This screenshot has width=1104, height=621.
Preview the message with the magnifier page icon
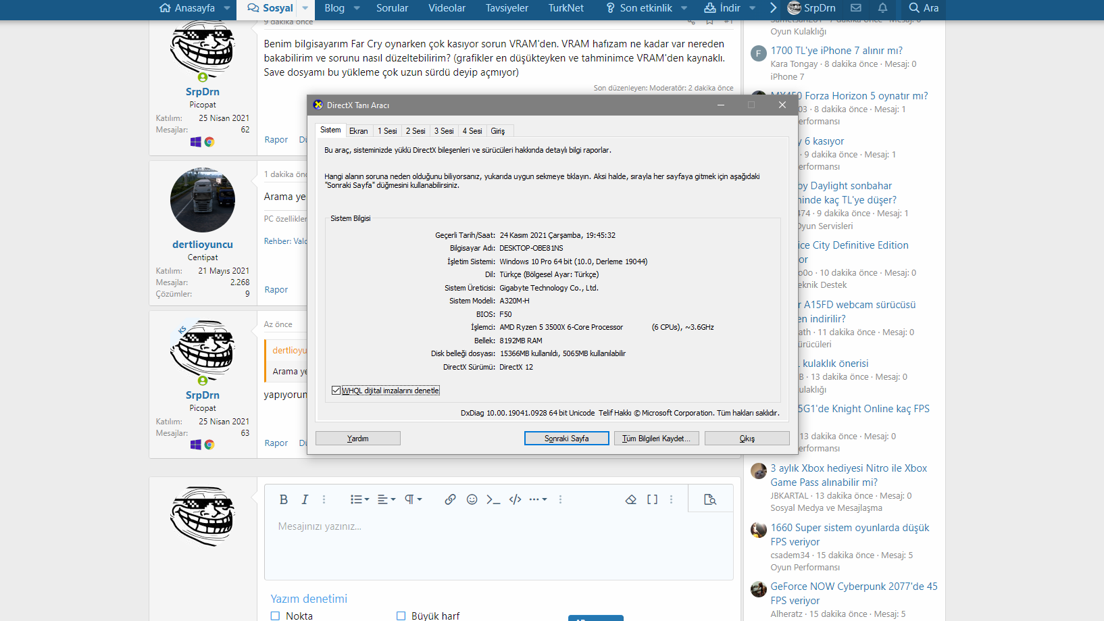(x=710, y=499)
